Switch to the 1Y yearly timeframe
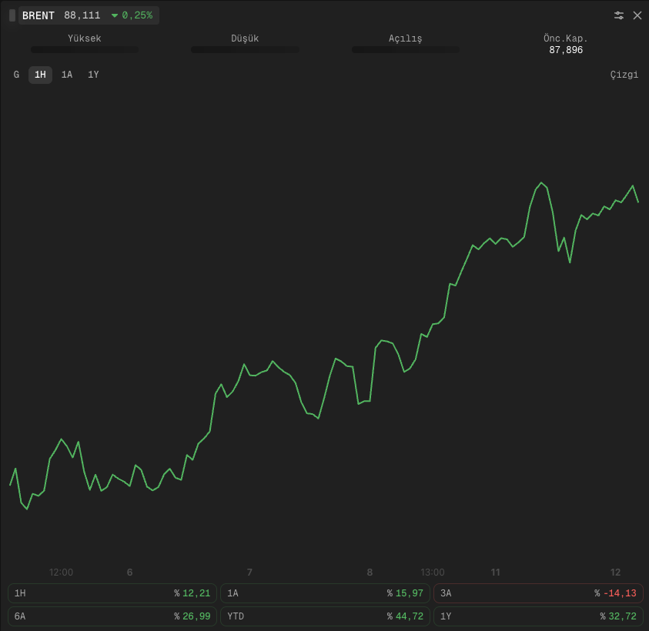 93,75
